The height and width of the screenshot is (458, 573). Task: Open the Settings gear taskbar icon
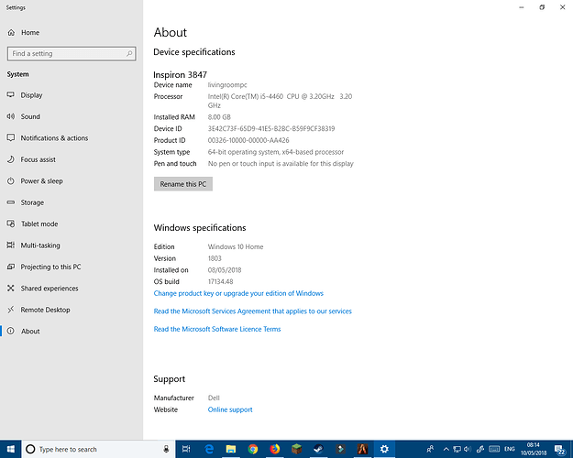[384, 449]
